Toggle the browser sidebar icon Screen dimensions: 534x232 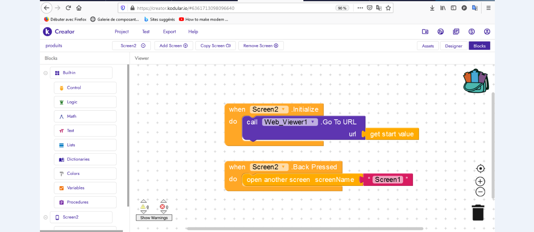pyautogui.click(x=453, y=8)
